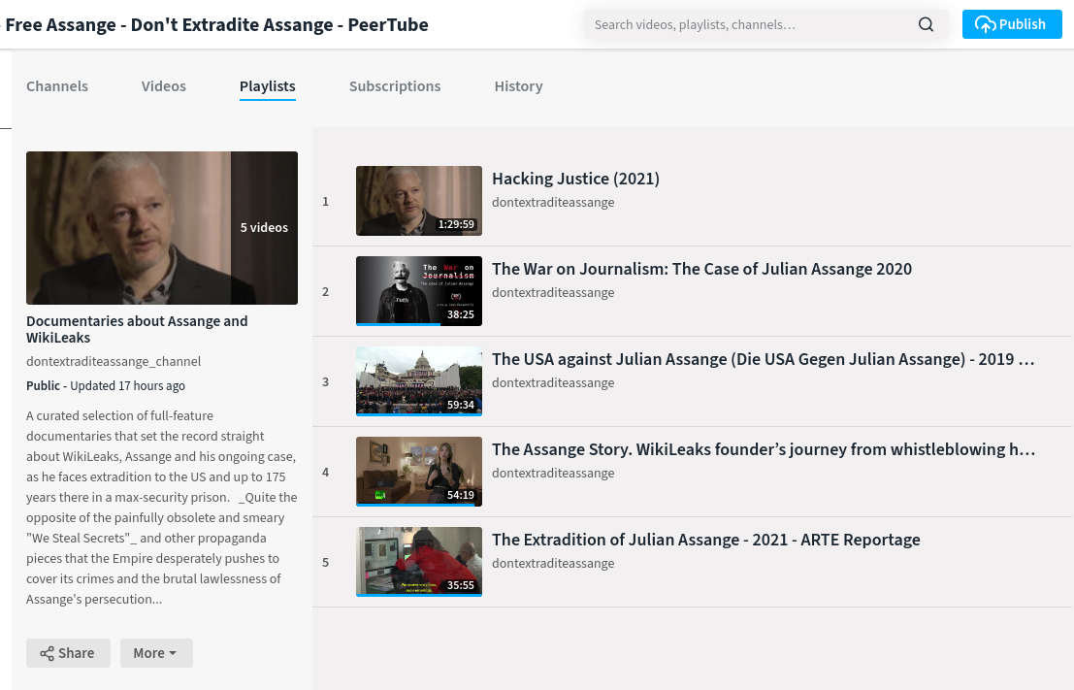This screenshot has height=690, width=1074.
Task: Open The Extradition of Julian Assange title
Action: pos(706,540)
